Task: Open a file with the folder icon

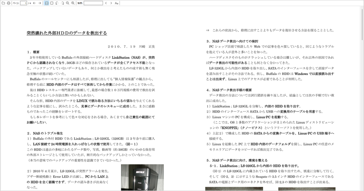Action: [x=3, y=3]
